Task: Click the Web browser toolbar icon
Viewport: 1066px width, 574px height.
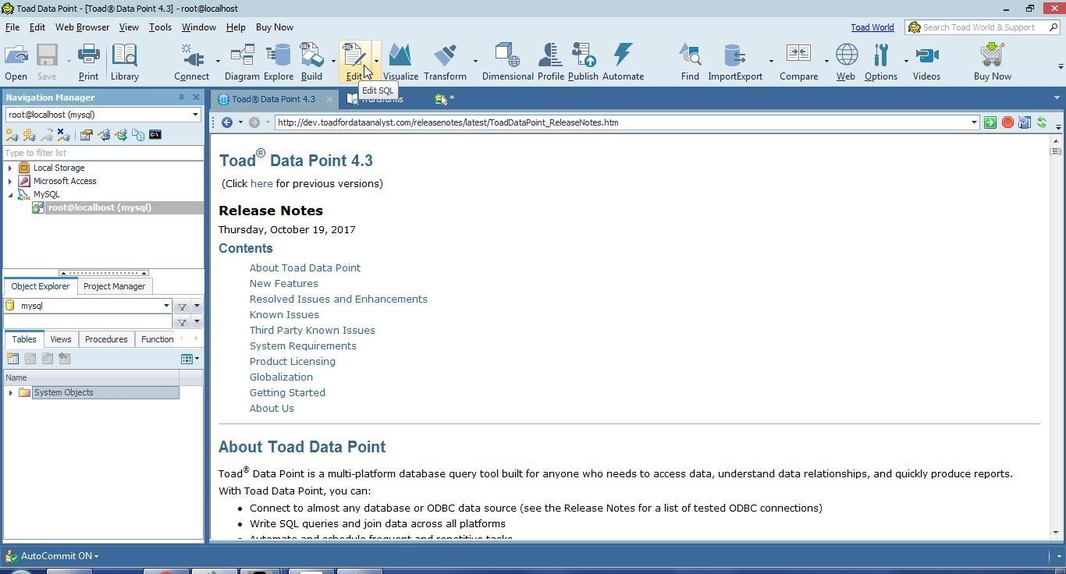Action: pos(846,62)
